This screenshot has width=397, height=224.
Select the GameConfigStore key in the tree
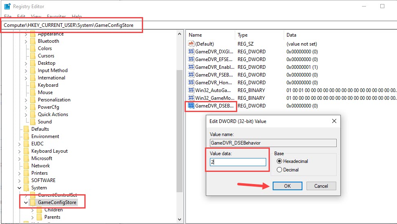pos(57,202)
